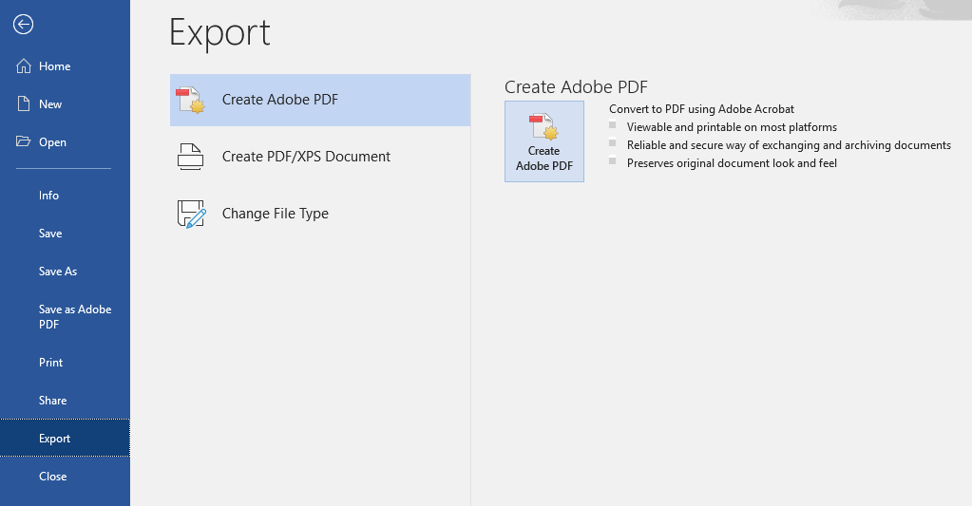The width and height of the screenshot is (972, 506).
Task: Go to the Info page
Action: tap(66, 196)
